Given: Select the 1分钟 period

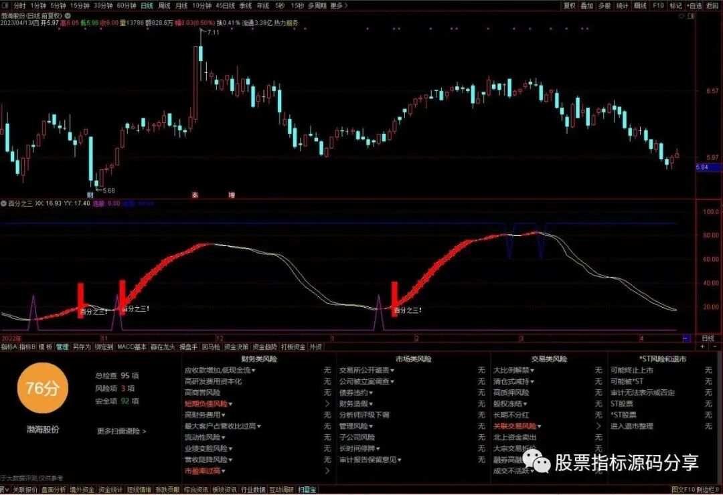Looking at the screenshot, I should coord(39,5).
